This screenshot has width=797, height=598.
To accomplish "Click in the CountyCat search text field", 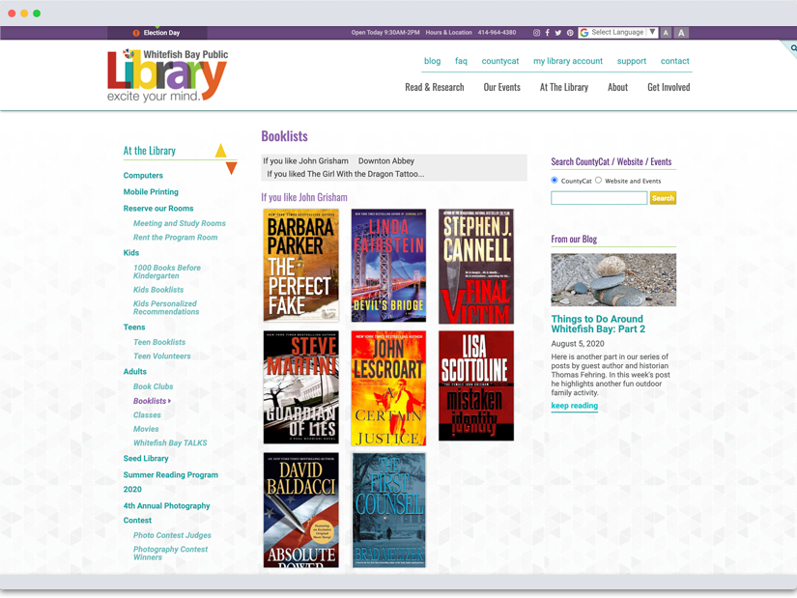I will tap(599, 198).
